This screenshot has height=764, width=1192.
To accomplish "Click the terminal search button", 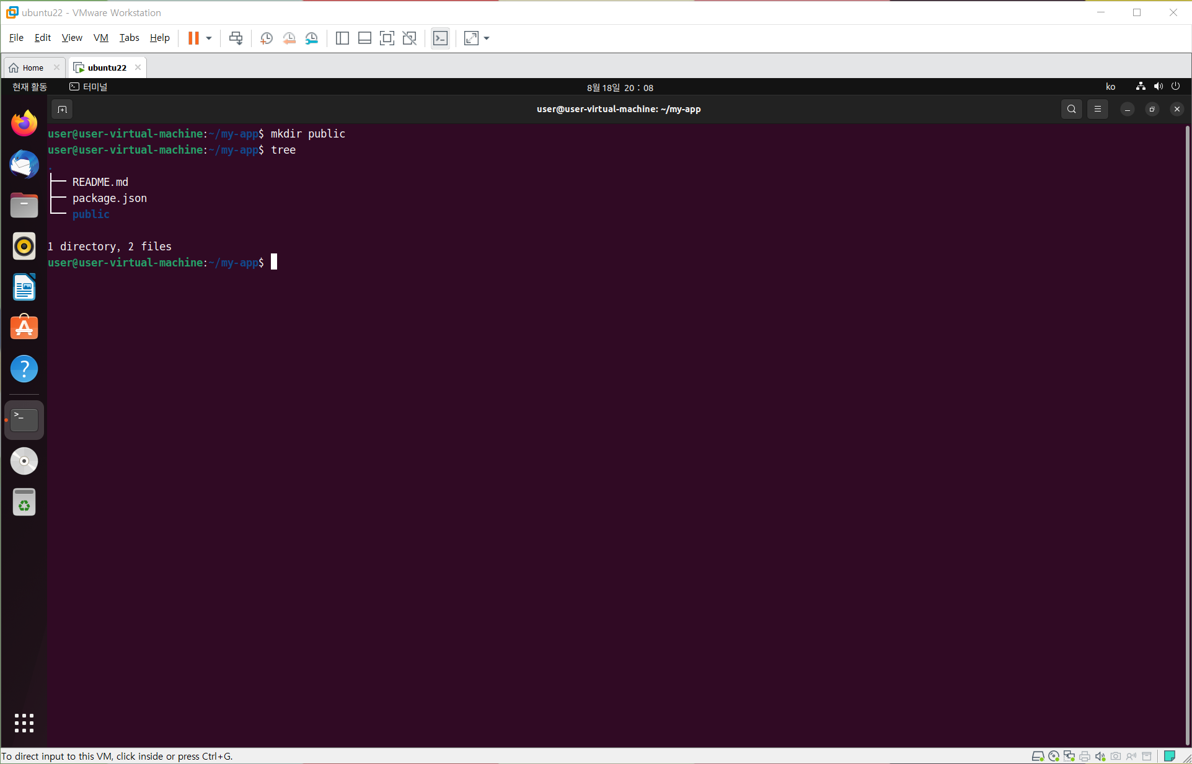I will (1071, 110).
